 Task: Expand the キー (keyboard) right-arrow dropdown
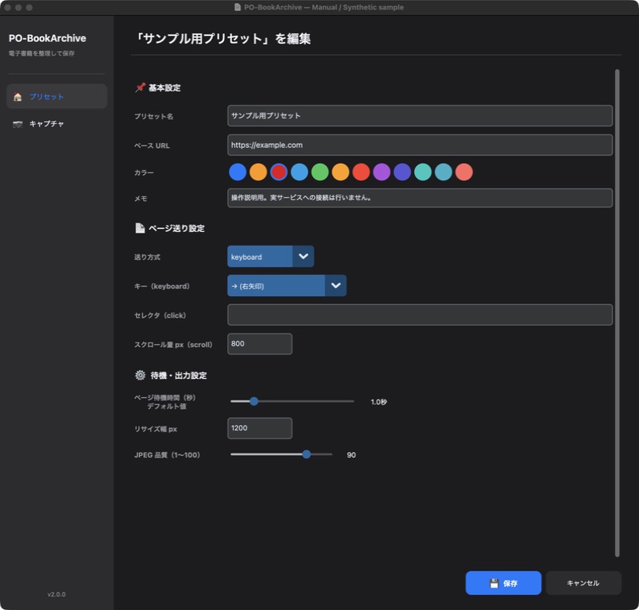pos(287,285)
